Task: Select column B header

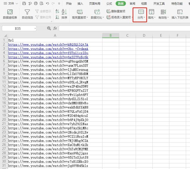Action: click(111, 36)
